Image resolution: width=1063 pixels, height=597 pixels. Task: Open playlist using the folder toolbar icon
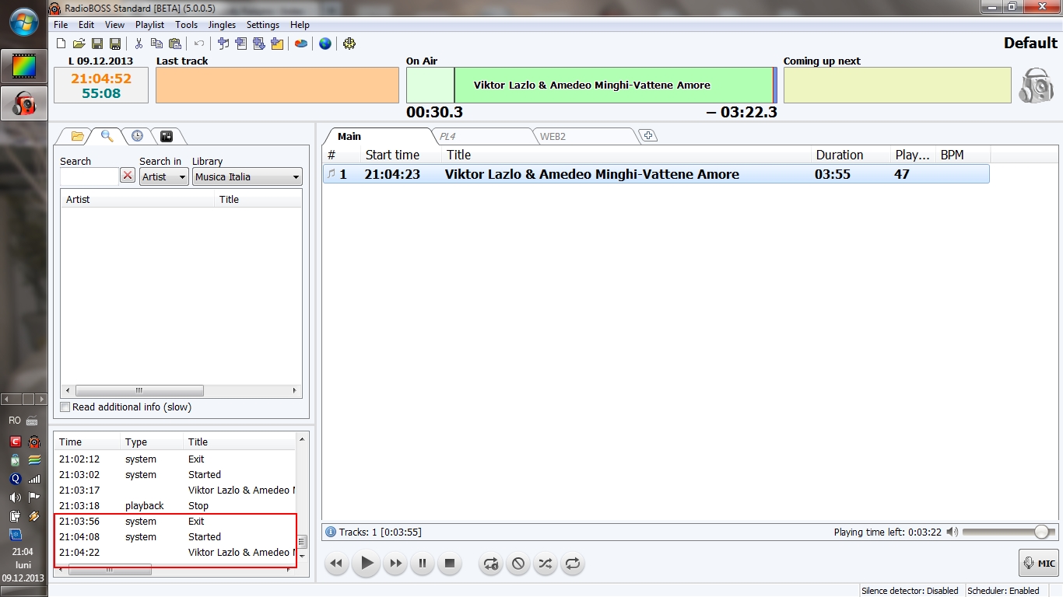point(79,44)
